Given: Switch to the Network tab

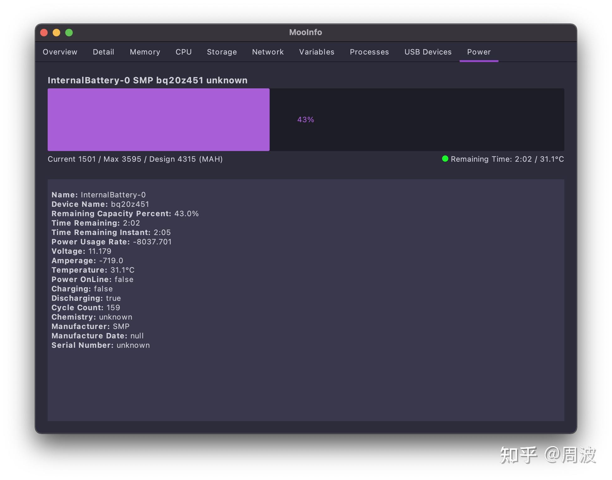Looking at the screenshot, I should 268,52.
